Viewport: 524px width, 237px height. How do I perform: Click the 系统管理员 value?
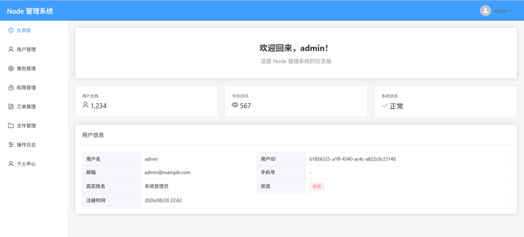(157, 186)
